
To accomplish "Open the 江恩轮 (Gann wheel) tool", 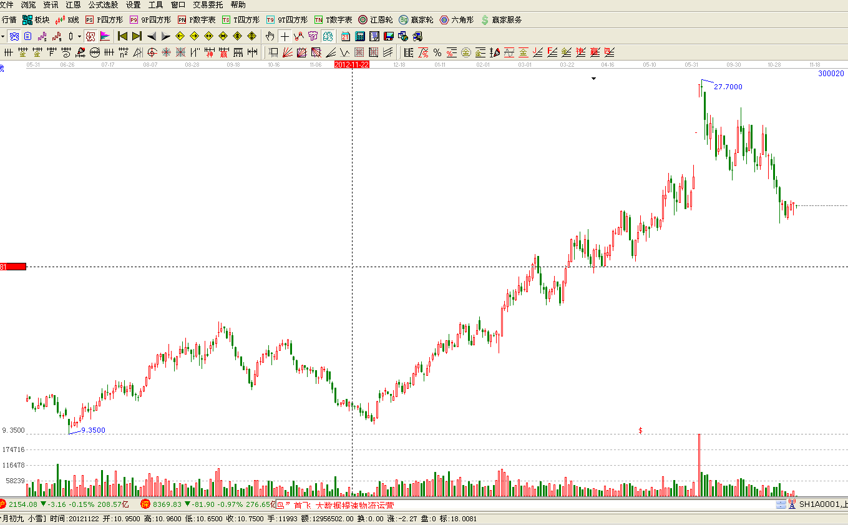I will tap(375, 20).
